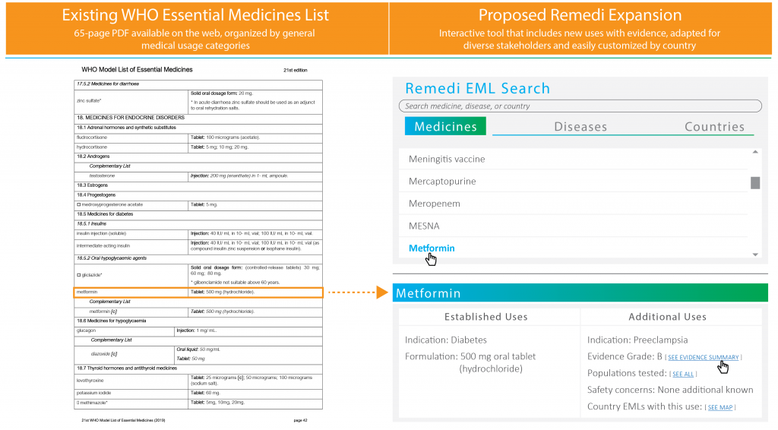Viewport: 778px width, 430px height.
Task: Click the orange arrow pointing to Metformin panel
Action: click(x=359, y=292)
